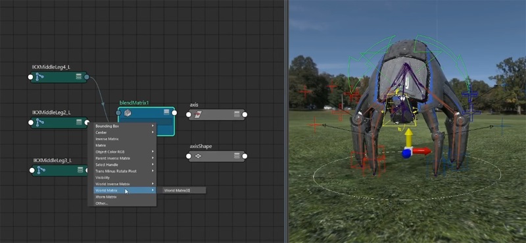Expand the Bounding Box submenu arrow
Image resolution: width=526 pixels, height=243 pixels.
click(153, 126)
